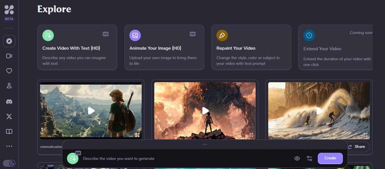This screenshot has width=385, height=169.
Task: Expand the prompt panel with up chevron
Action: [205, 144]
